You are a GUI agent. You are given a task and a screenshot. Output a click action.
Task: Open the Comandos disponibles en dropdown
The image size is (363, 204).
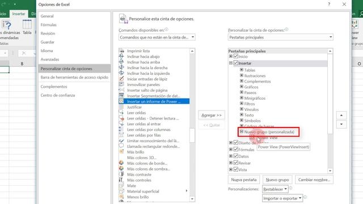157,37
